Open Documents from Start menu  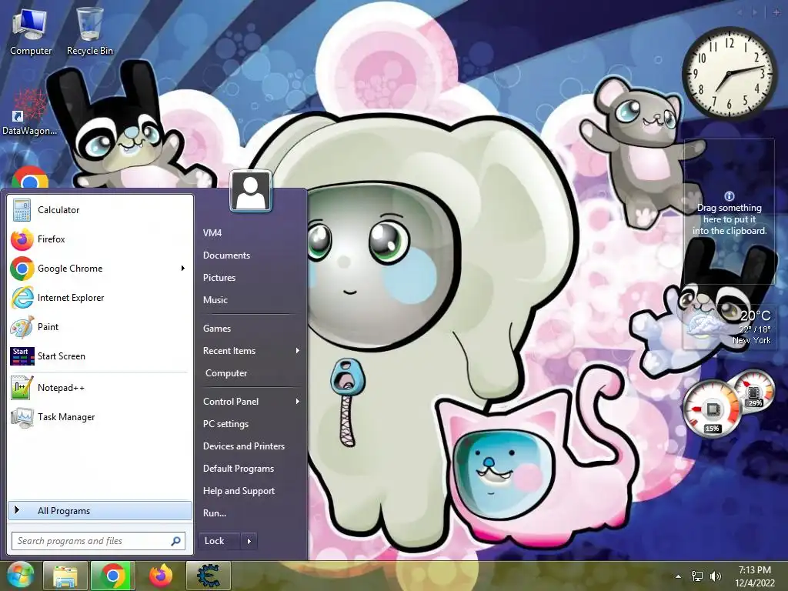227,255
